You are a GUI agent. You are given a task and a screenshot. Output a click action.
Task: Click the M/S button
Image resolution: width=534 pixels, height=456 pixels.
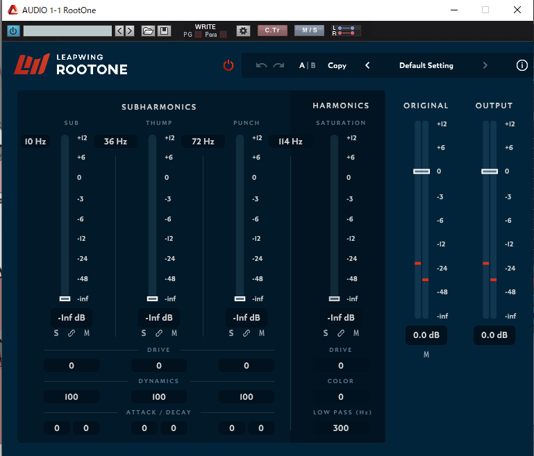point(309,31)
